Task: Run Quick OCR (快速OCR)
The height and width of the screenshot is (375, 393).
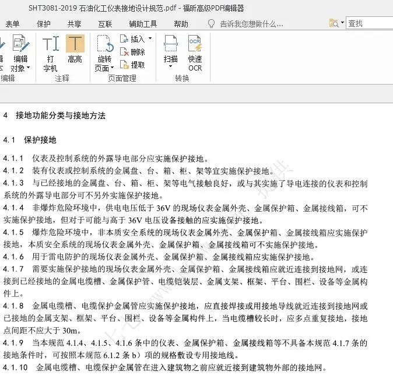Action: click(195, 53)
